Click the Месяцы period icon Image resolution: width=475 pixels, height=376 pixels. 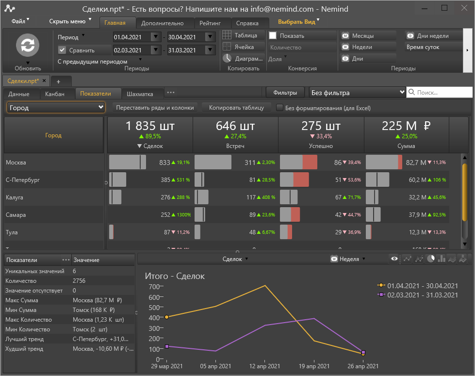(345, 36)
